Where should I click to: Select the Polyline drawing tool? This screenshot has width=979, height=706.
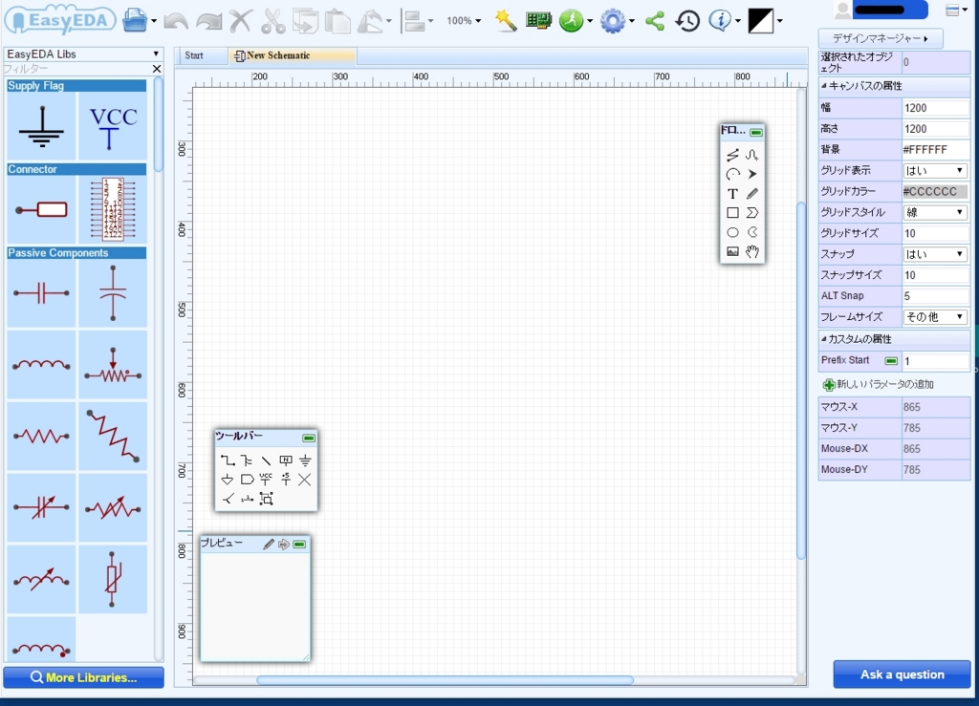(x=732, y=155)
